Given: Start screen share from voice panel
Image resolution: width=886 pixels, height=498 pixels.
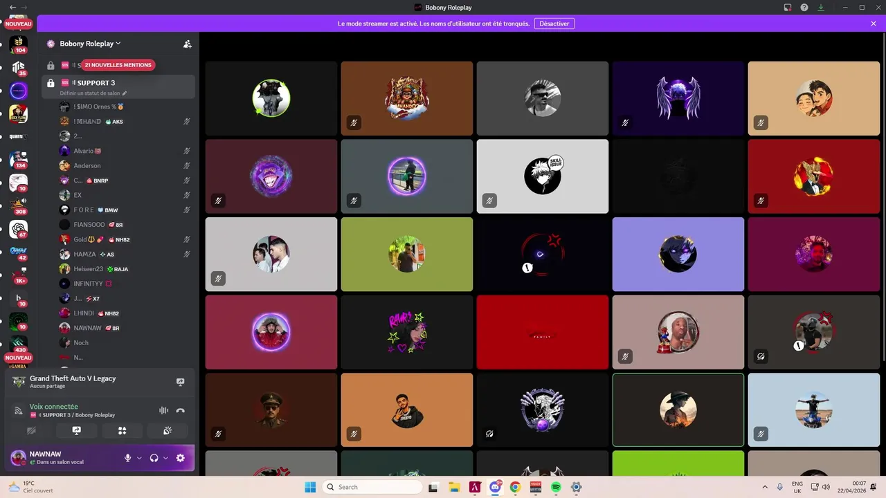Looking at the screenshot, I should [x=77, y=430].
